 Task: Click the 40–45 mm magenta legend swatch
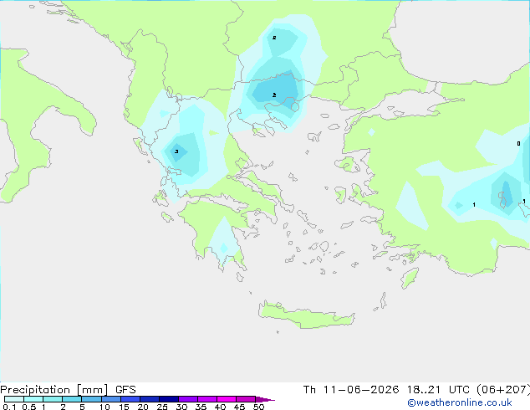pos(227,399)
